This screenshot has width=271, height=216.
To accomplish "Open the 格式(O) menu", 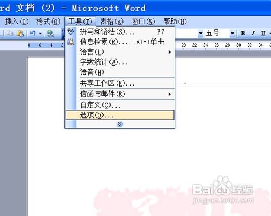I will click(x=48, y=22).
